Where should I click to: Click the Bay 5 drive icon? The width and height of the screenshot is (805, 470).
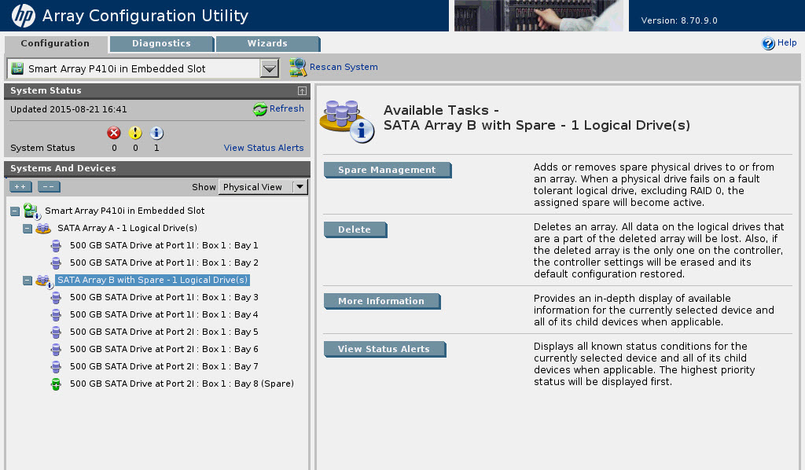tap(56, 332)
